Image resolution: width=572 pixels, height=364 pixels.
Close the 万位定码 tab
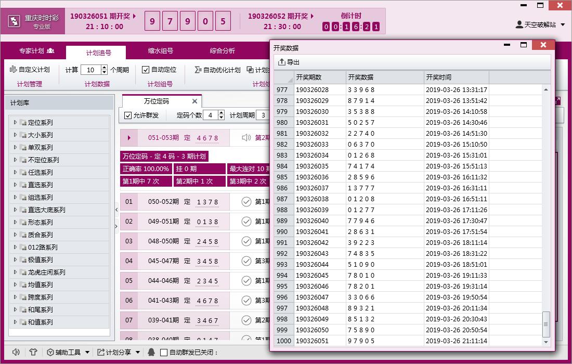[x=195, y=101]
